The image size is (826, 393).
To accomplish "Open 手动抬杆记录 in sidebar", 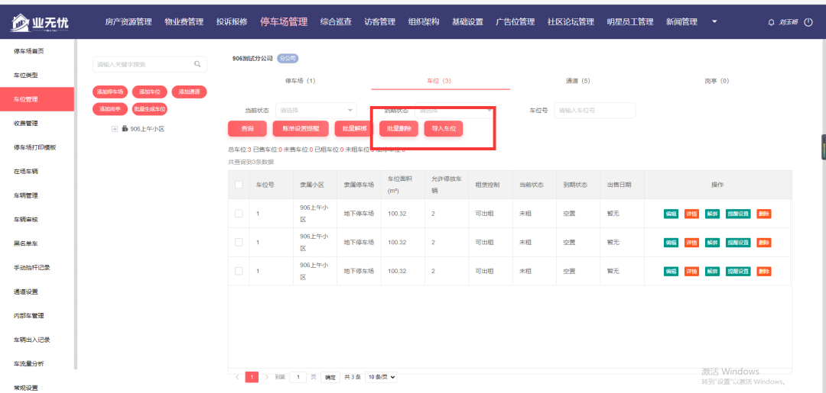I will [x=31, y=268].
